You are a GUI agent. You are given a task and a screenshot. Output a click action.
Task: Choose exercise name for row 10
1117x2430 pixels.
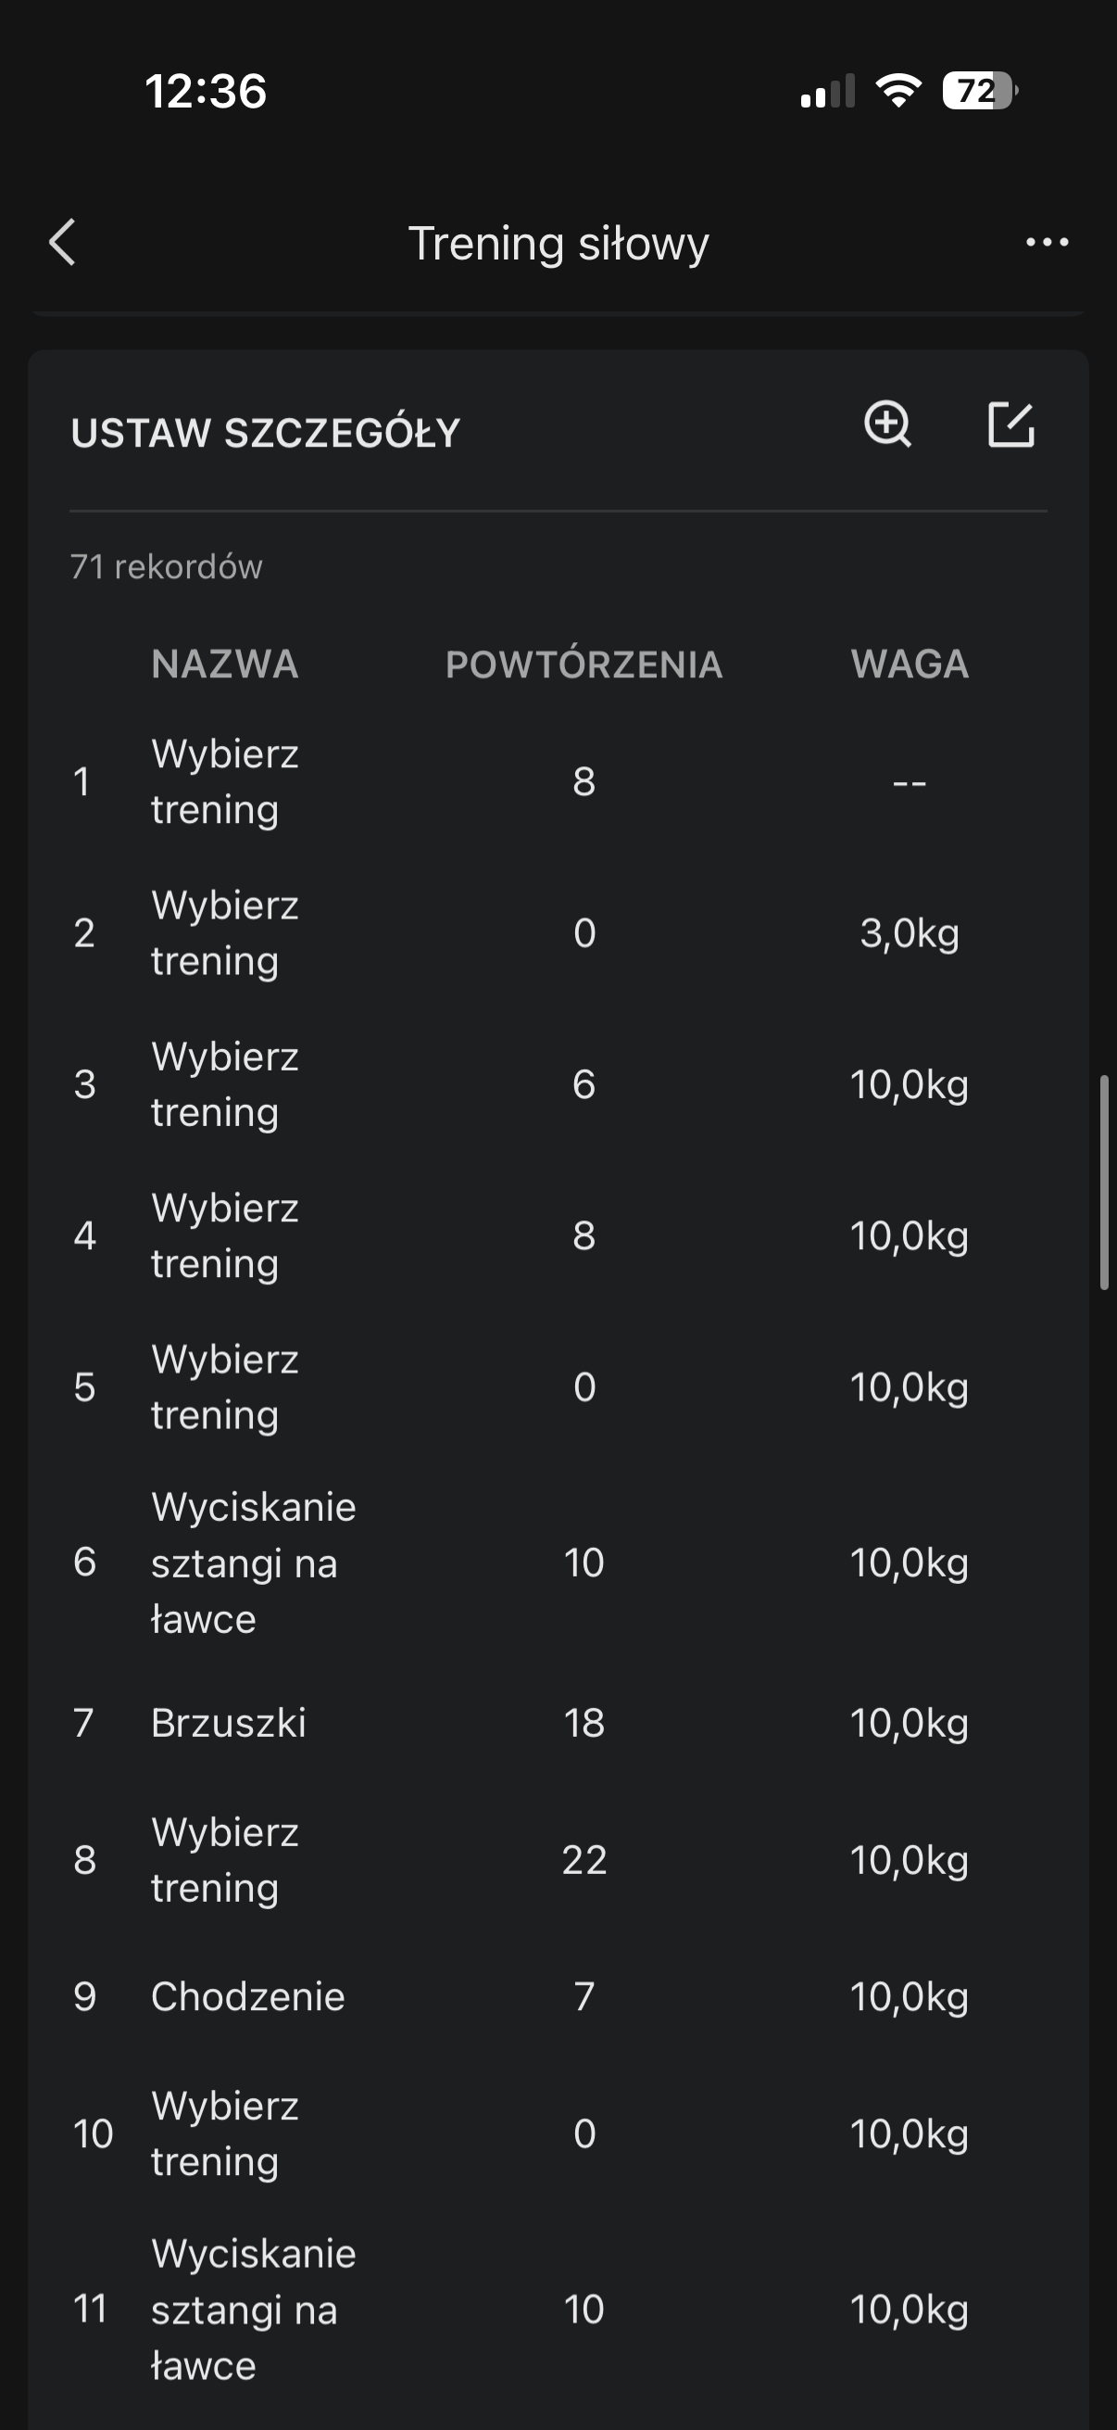[224, 2133]
